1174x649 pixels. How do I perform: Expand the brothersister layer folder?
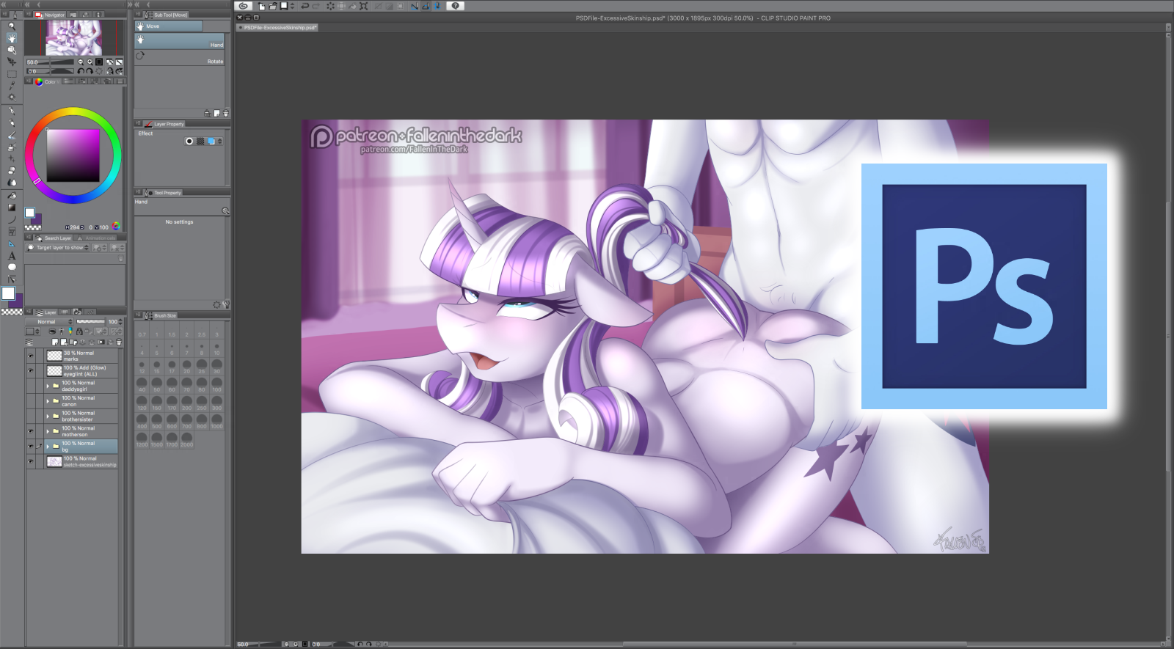(48, 416)
